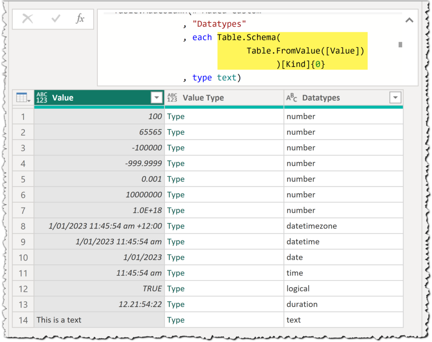Click the ABC123 type icon of Value Type column
This screenshot has width=432, height=342.
[x=172, y=98]
